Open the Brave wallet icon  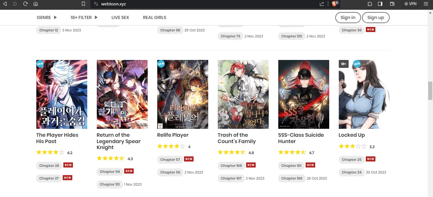[x=392, y=4]
